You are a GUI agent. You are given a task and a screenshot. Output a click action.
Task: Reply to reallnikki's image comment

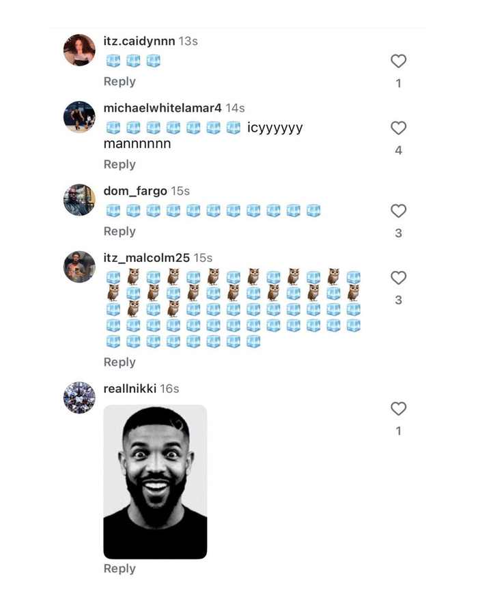(x=119, y=569)
